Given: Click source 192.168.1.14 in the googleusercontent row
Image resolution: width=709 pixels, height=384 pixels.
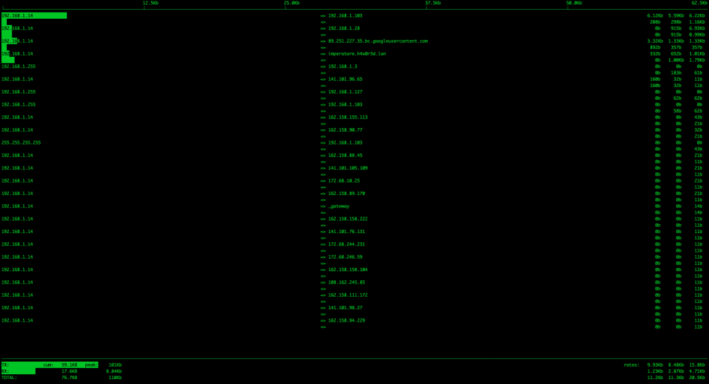Looking at the screenshot, I should point(17,41).
